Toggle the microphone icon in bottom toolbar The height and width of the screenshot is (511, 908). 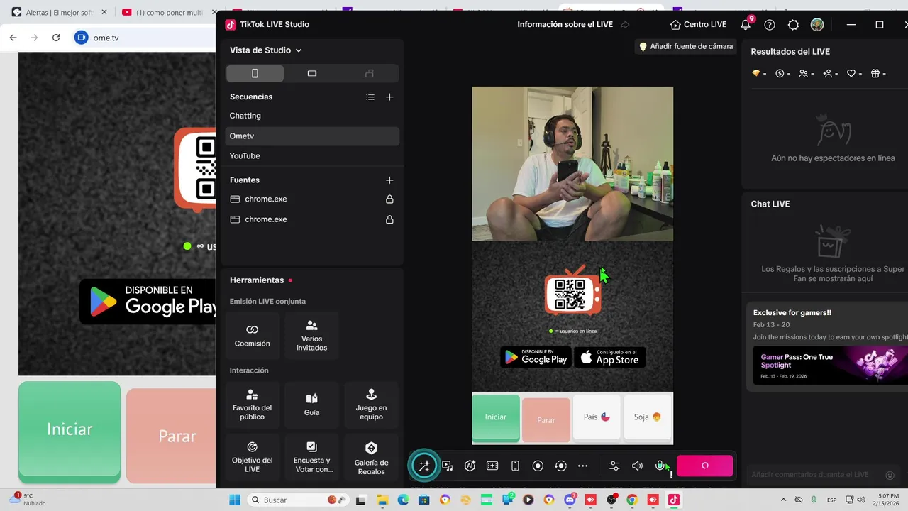pyautogui.click(x=660, y=466)
